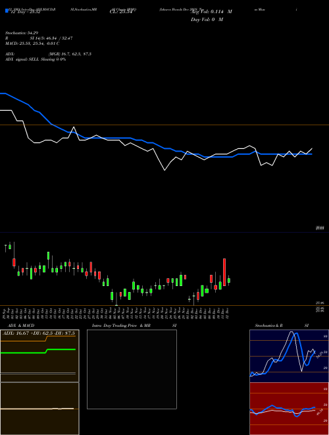Open the blue Stochastics chart panel
329x435 pixels.
tap(289, 356)
